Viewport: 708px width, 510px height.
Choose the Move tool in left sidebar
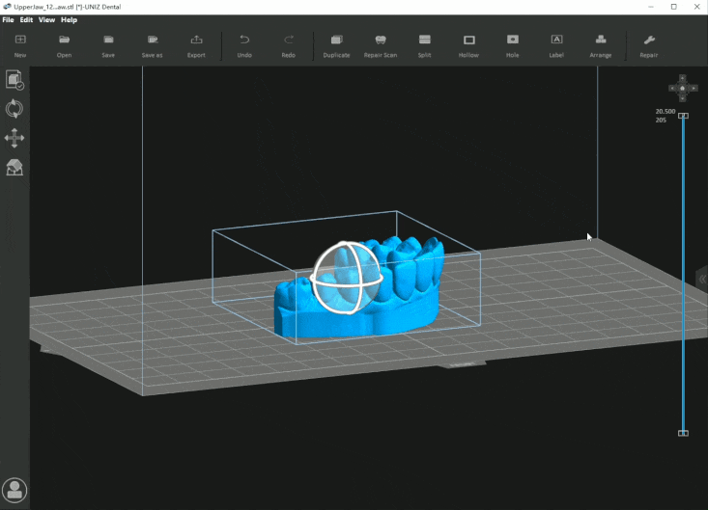click(x=14, y=138)
